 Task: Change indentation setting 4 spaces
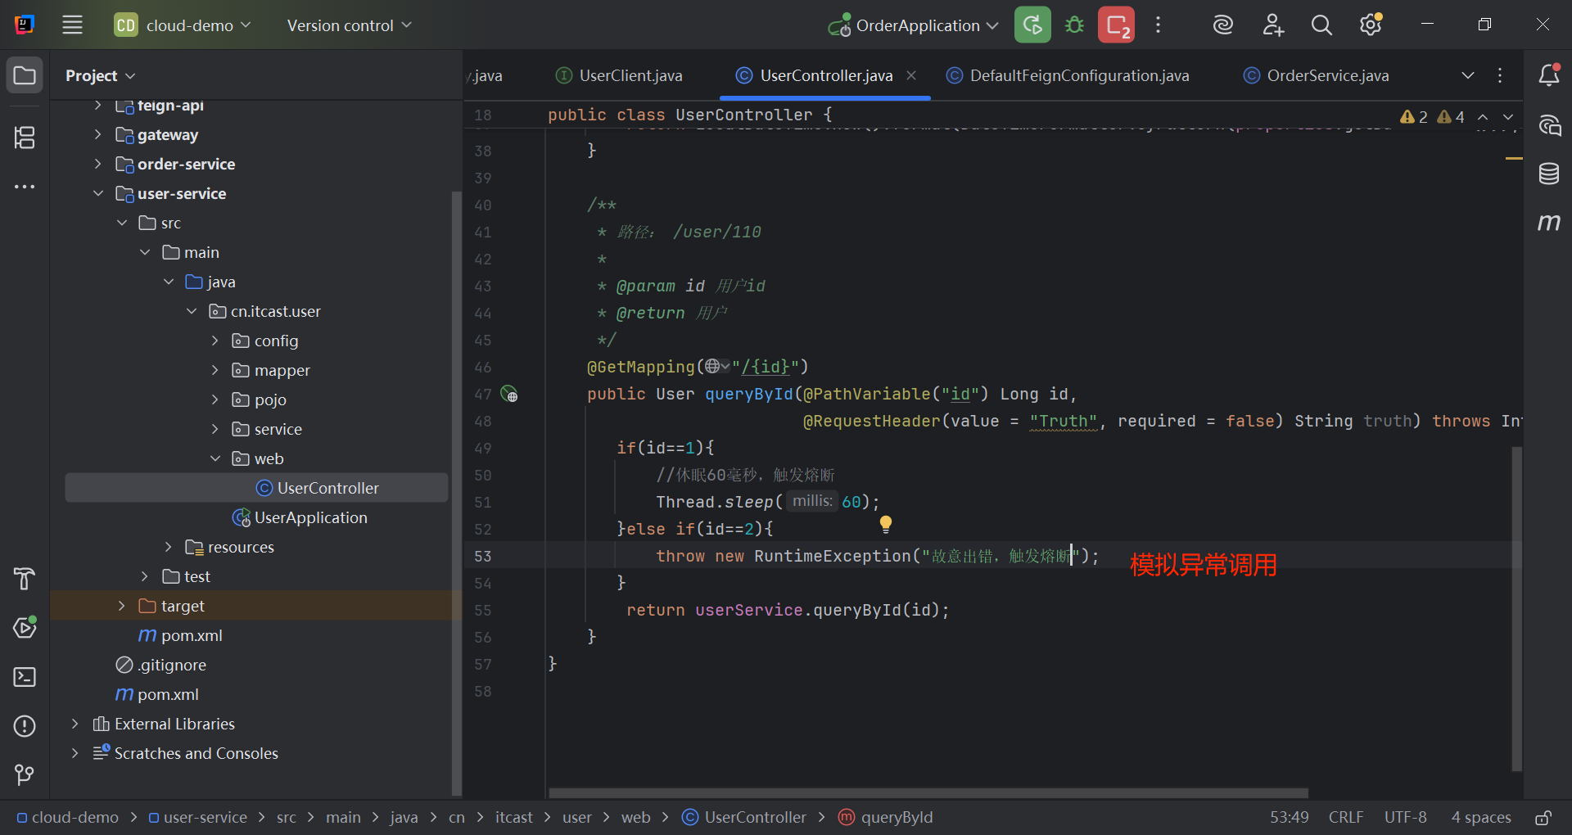(x=1481, y=817)
